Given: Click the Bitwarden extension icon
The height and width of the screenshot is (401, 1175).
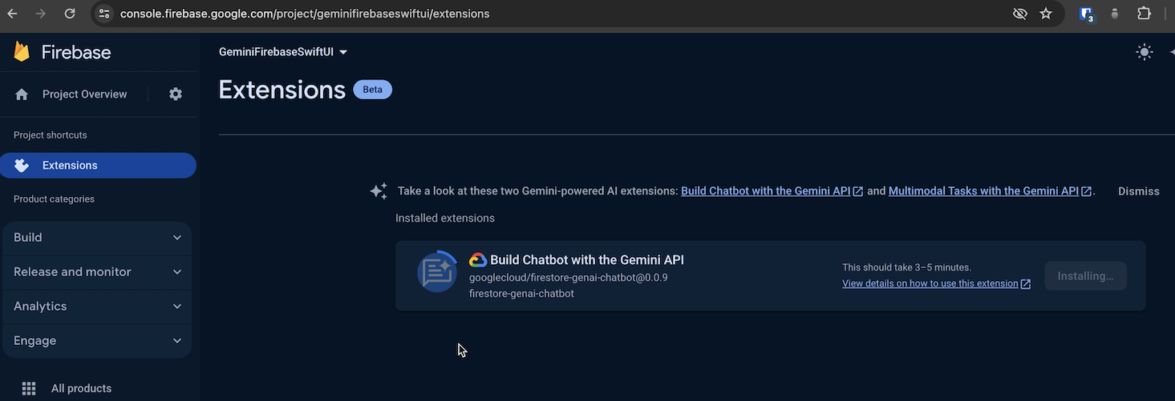Looking at the screenshot, I should tap(1087, 14).
